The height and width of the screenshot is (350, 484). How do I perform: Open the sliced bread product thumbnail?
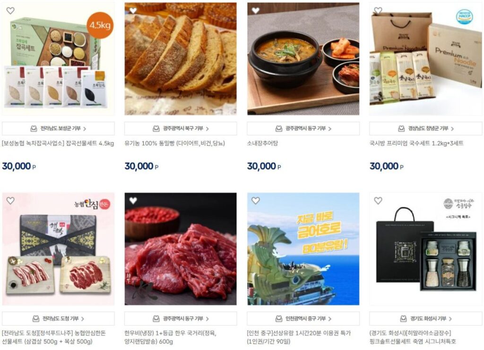point(181,59)
